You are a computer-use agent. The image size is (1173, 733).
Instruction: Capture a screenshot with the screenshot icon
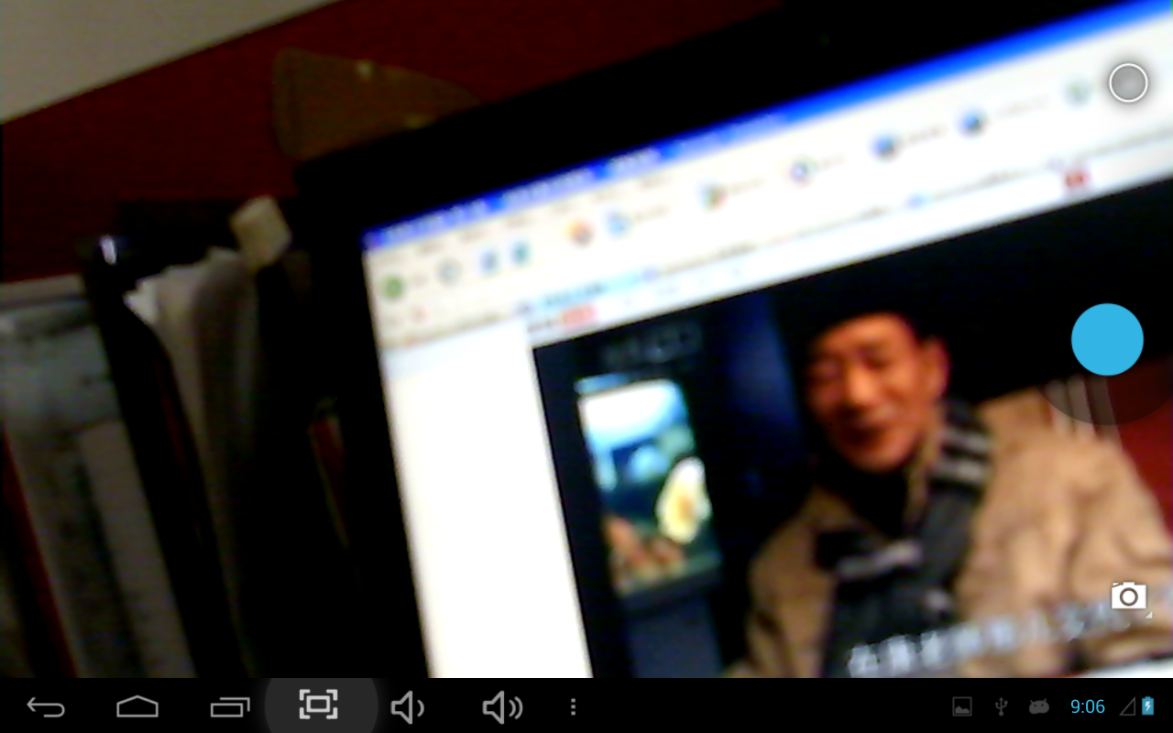319,705
